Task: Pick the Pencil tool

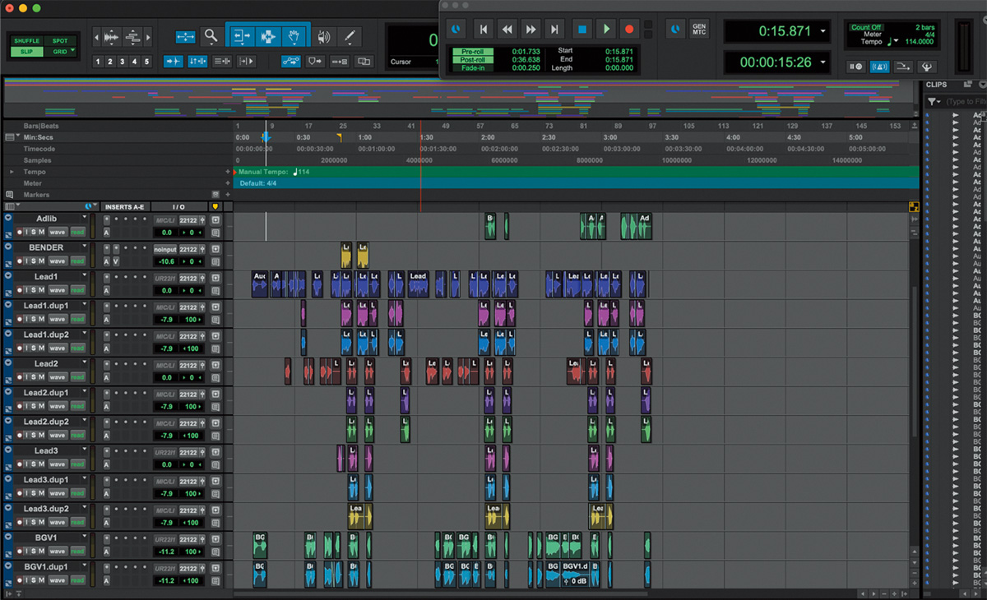Action: (x=350, y=36)
